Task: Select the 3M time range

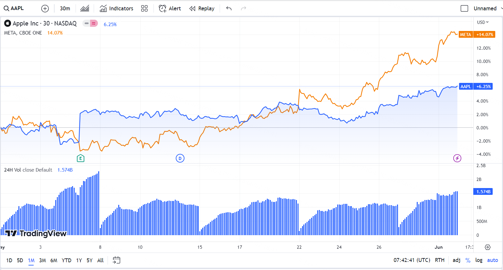Action: 42,260
